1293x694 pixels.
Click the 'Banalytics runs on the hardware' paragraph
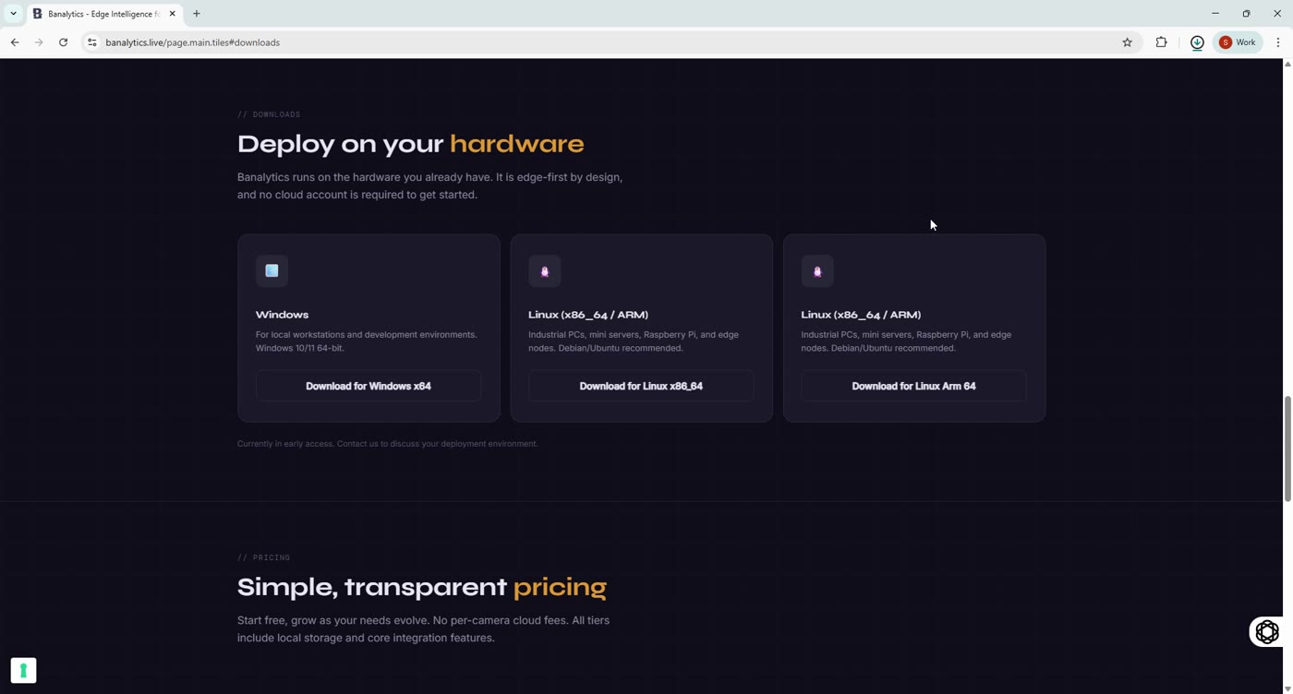point(429,185)
